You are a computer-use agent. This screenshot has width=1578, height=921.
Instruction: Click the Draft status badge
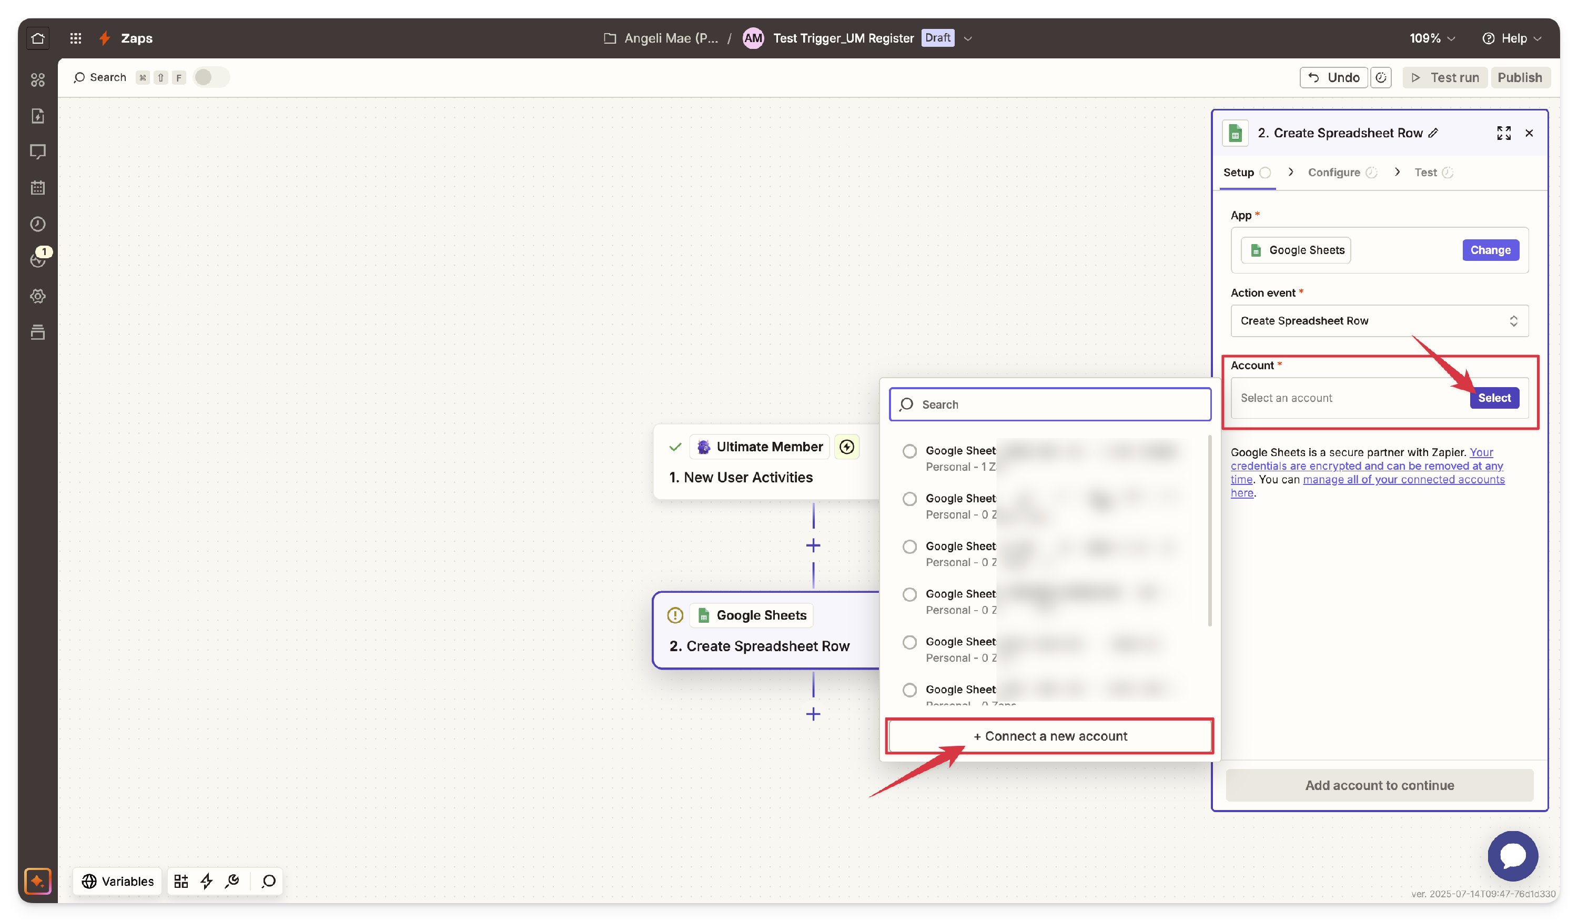pos(937,37)
